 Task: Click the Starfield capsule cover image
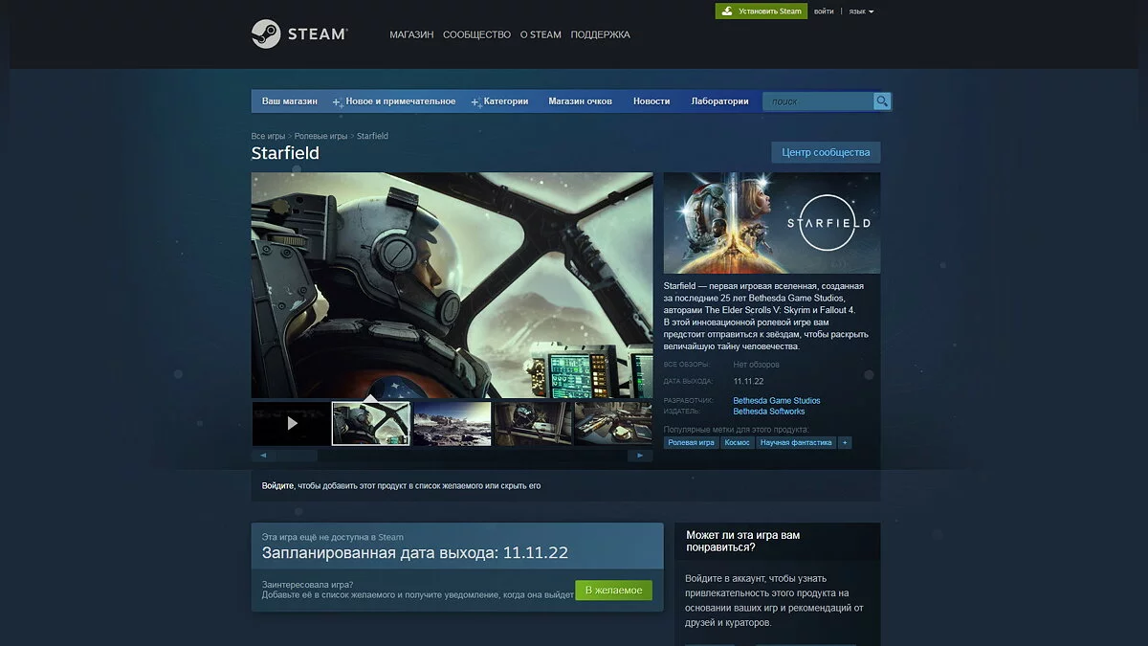[772, 223]
